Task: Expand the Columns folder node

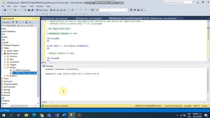Action: [5, 56]
